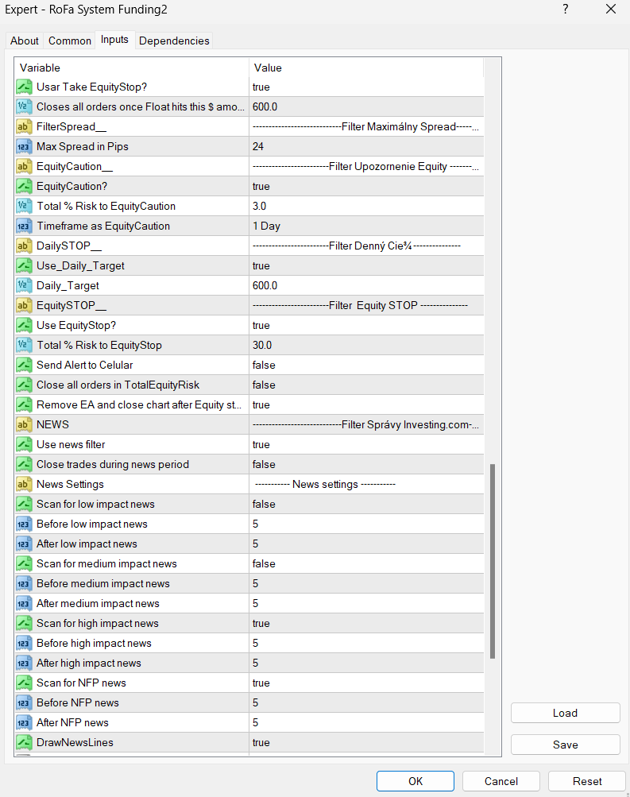Click the icon beside Send Alert to Celular

coord(24,365)
